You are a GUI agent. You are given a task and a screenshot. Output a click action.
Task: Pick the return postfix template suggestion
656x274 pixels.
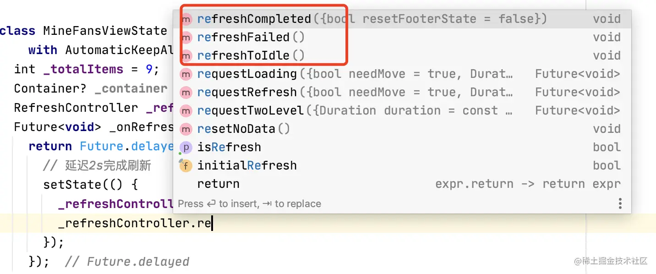[218, 184]
